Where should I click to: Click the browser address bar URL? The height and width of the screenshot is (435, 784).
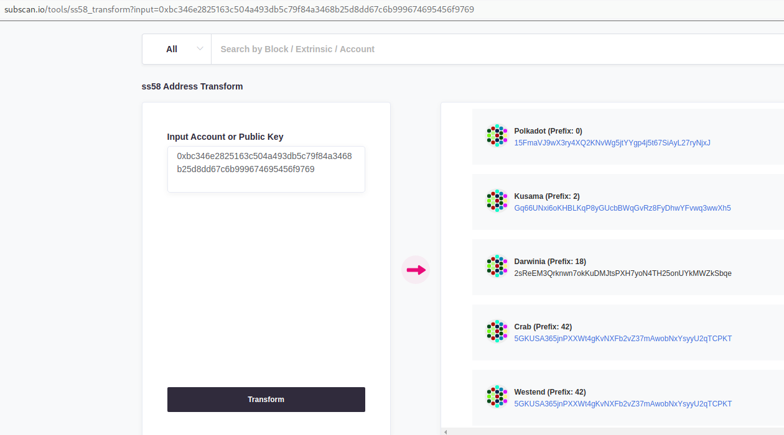(243, 9)
